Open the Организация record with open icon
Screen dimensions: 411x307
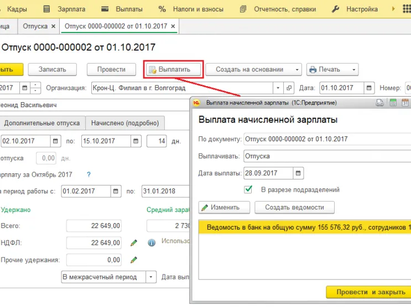pos(289,88)
